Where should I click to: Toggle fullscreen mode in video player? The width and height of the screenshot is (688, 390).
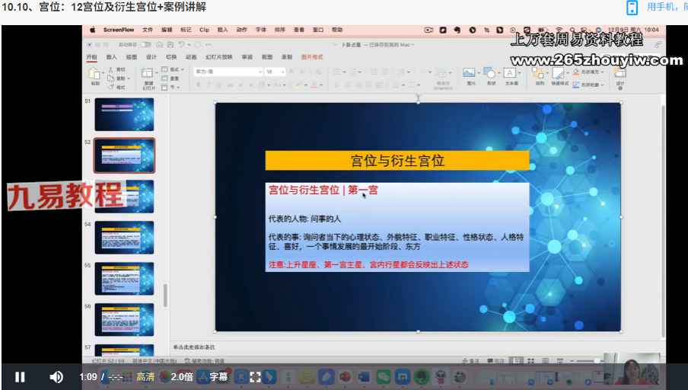point(256,376)
